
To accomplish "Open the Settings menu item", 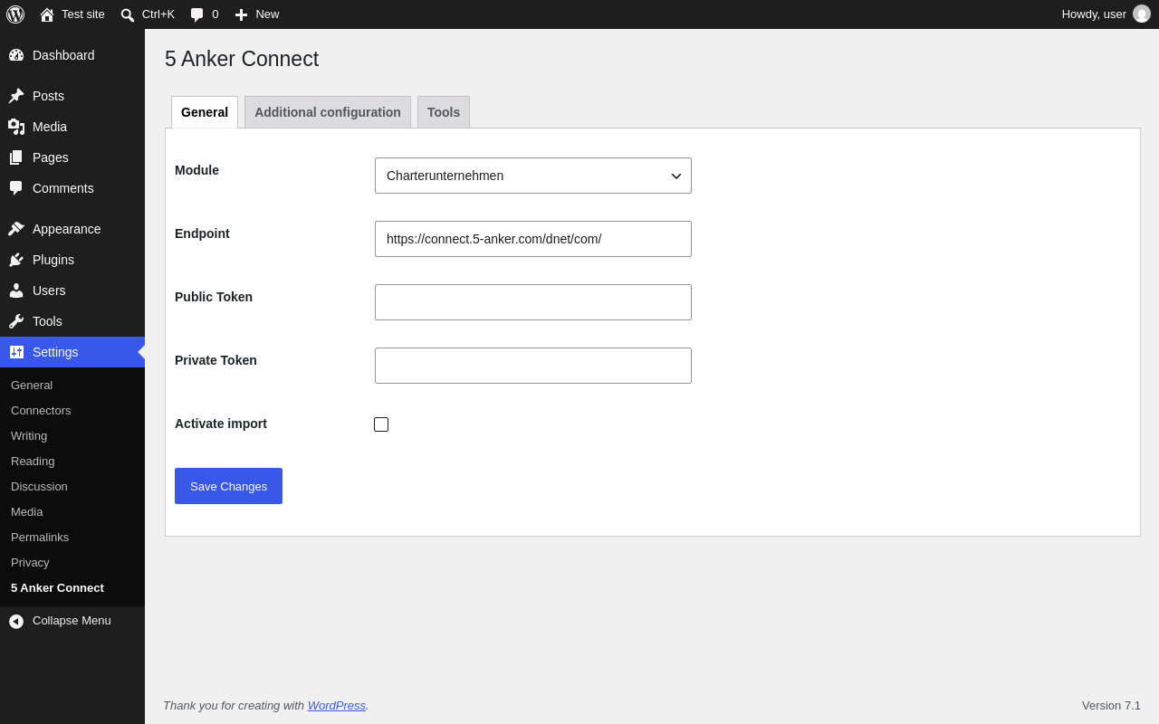I will (72, 352).
